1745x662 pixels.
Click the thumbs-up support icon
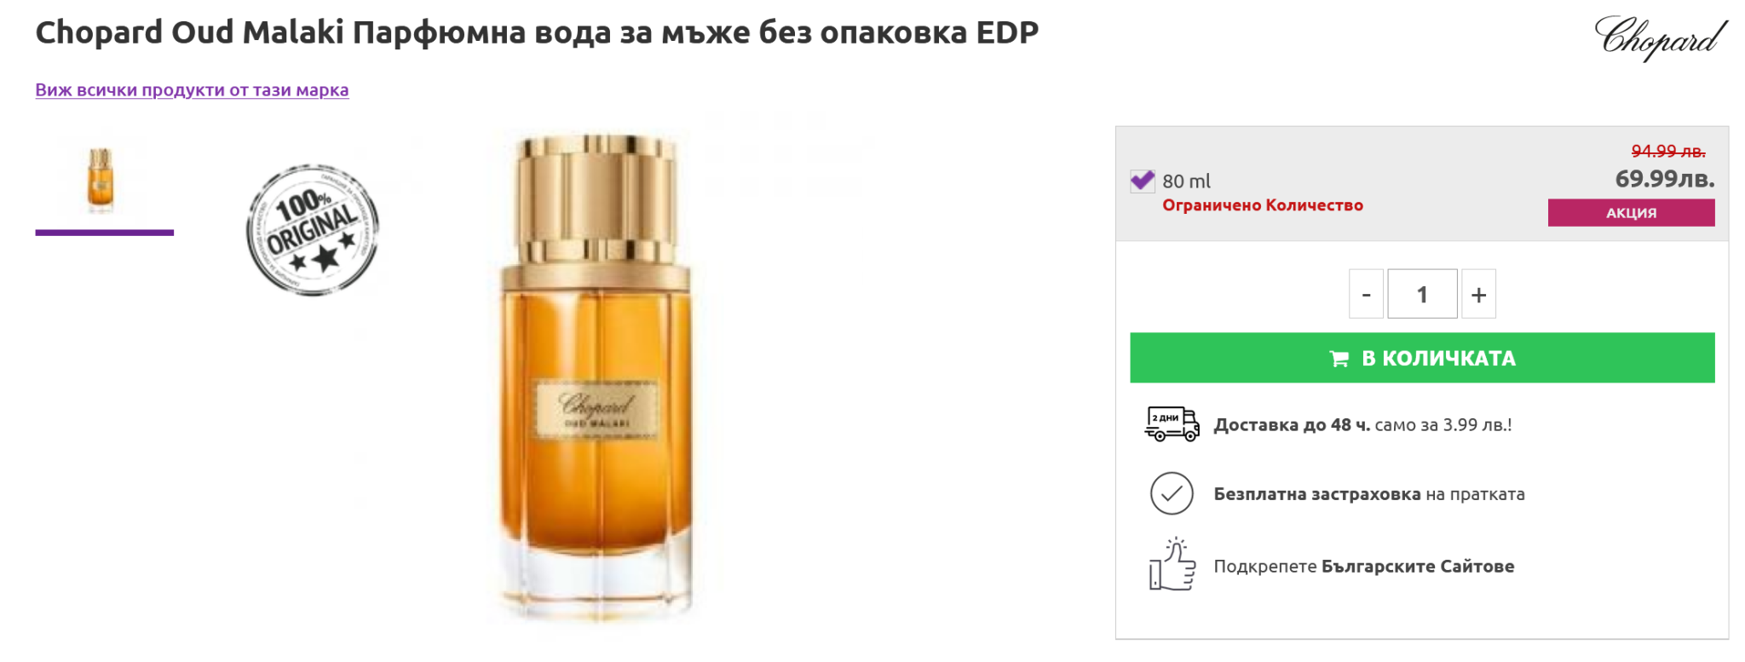pos(1172,564)
